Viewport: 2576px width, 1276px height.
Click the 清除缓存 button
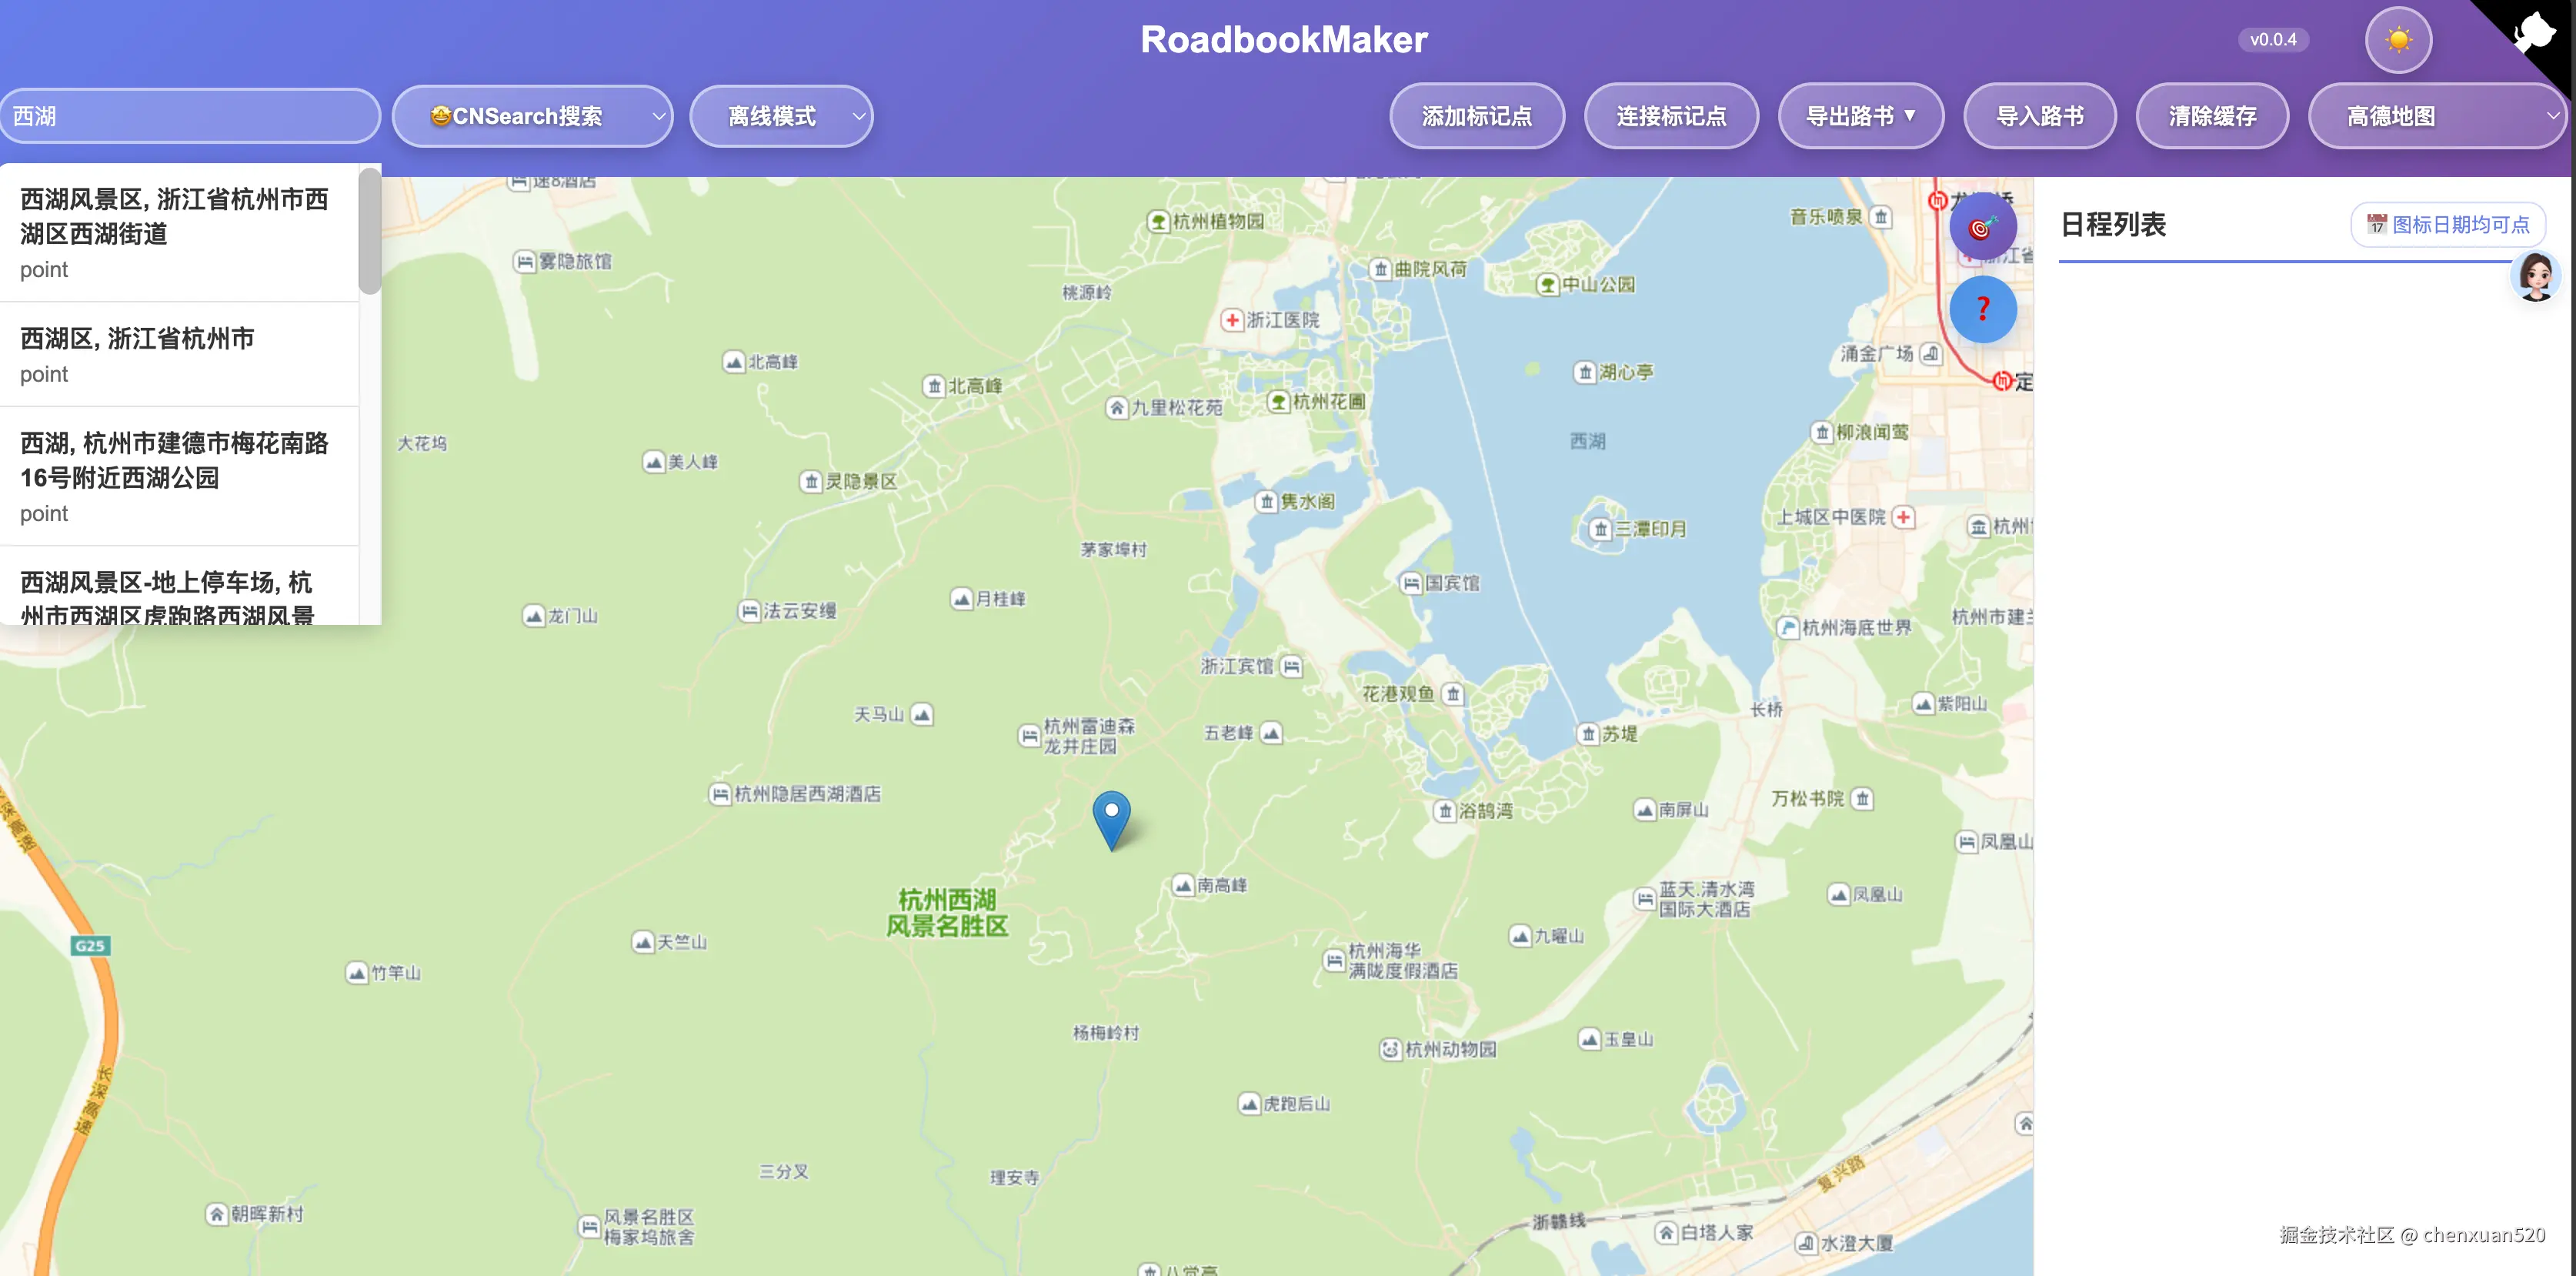[2212, 116]
